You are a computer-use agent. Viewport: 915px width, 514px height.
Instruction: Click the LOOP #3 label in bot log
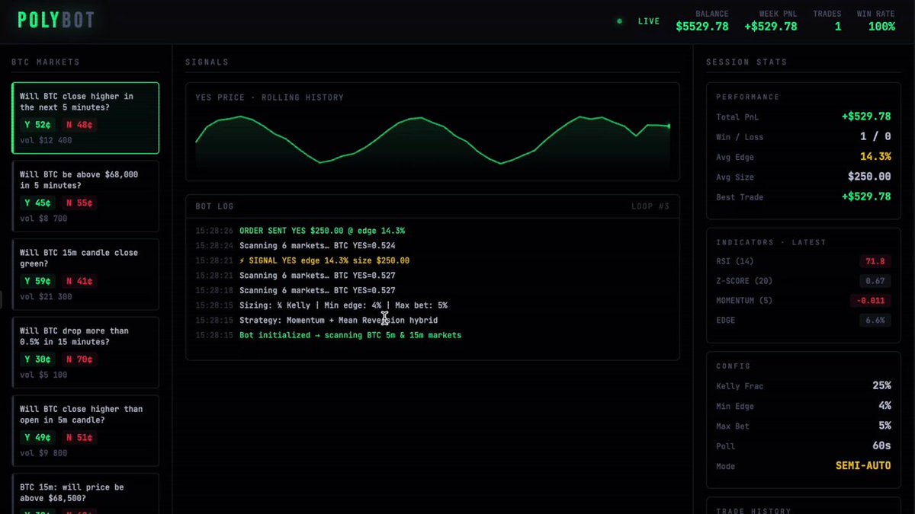tap(654, 206)
